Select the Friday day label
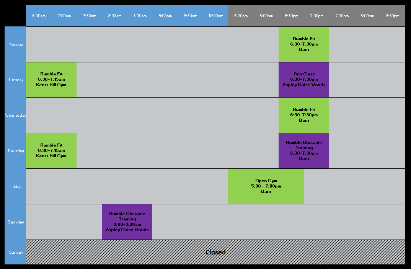 [16, 186]
